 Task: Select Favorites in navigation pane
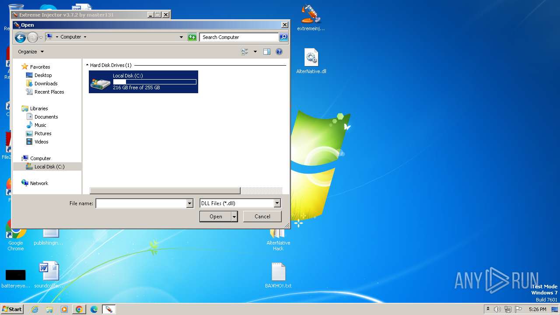pos(40,67)
